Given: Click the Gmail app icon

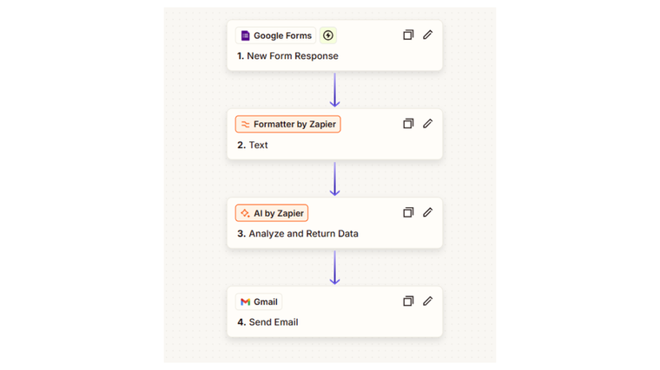Looking at the screenshot, I should click(x=246, y=302).
